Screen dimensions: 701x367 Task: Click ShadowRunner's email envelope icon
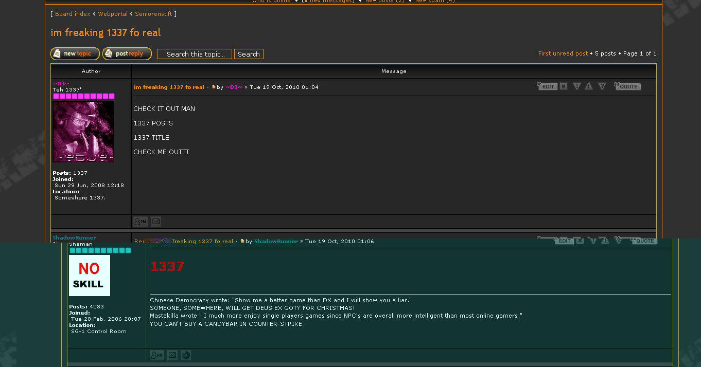172,355
